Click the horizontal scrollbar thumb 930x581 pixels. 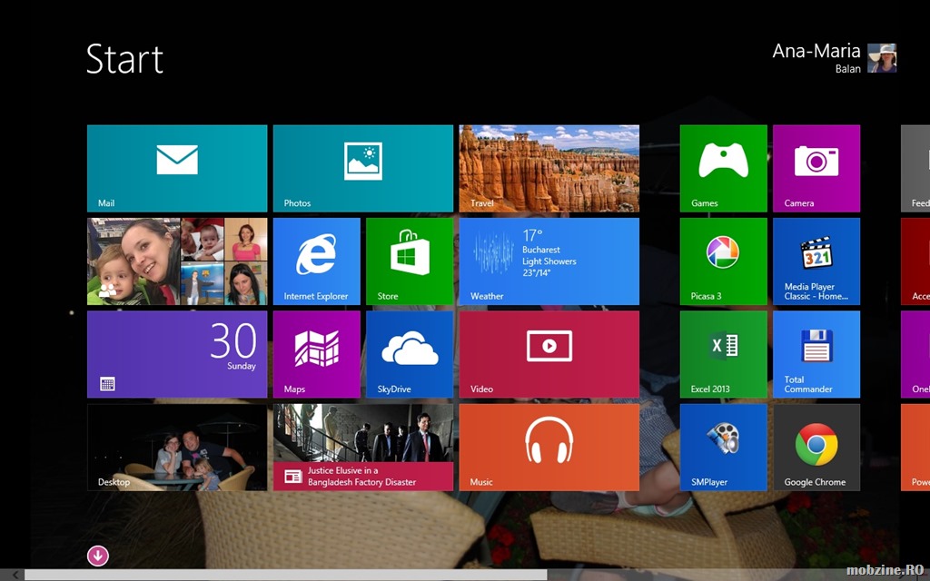click(285, 575)
